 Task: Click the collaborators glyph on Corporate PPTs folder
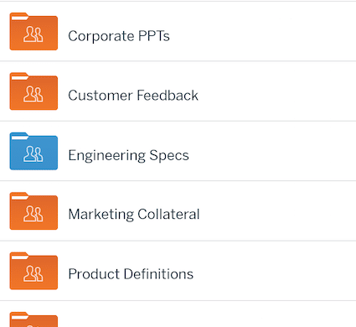pos(34,34)
